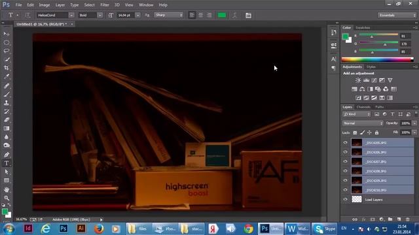The image size is (419, 235).
Task: Open the layer blend mode Normal dropdown
Action: pos(363,123)
